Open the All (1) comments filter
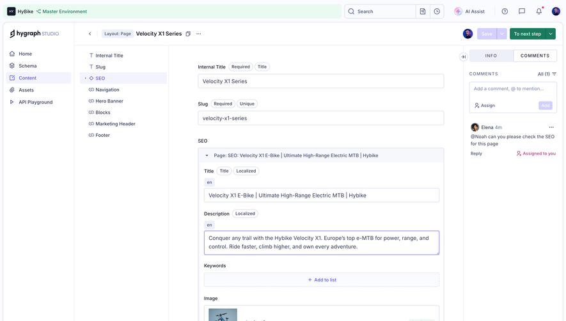This screenshot has height=321, width=566. (547, 74)
